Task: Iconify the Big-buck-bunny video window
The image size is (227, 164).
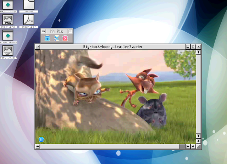Action: tap(188, 47)
